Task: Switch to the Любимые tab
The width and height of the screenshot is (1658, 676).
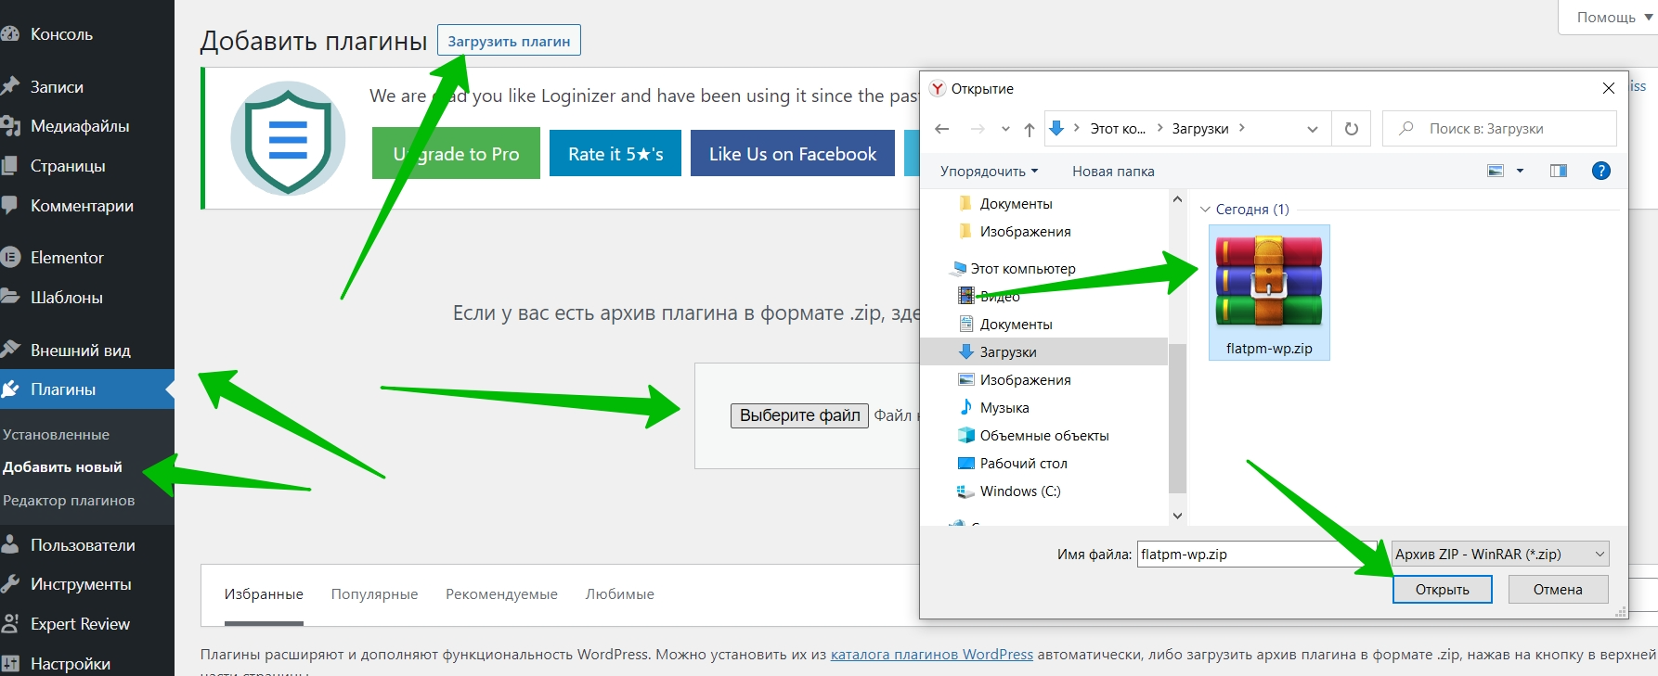Action: (x=619, y=594)
